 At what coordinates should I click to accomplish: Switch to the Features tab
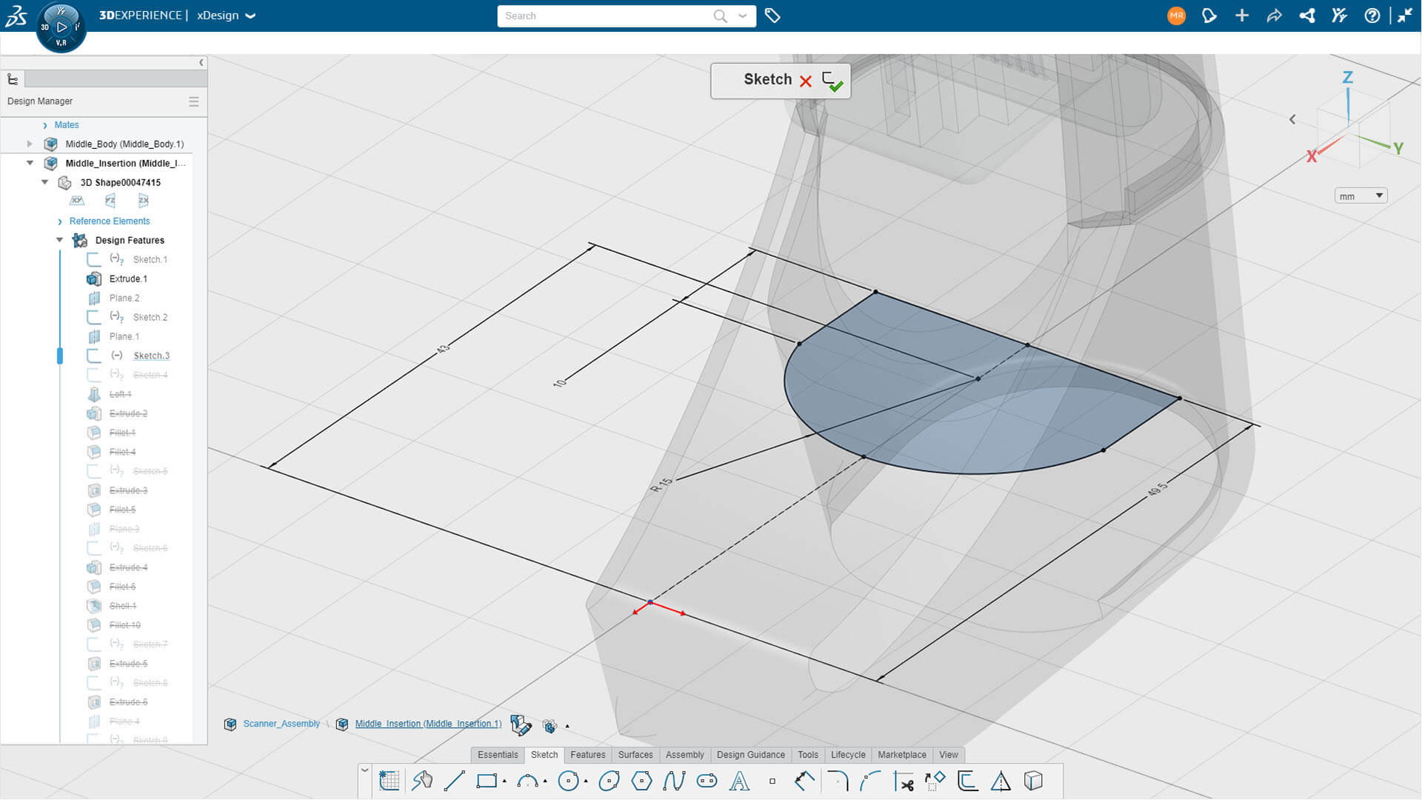point(587,755)
